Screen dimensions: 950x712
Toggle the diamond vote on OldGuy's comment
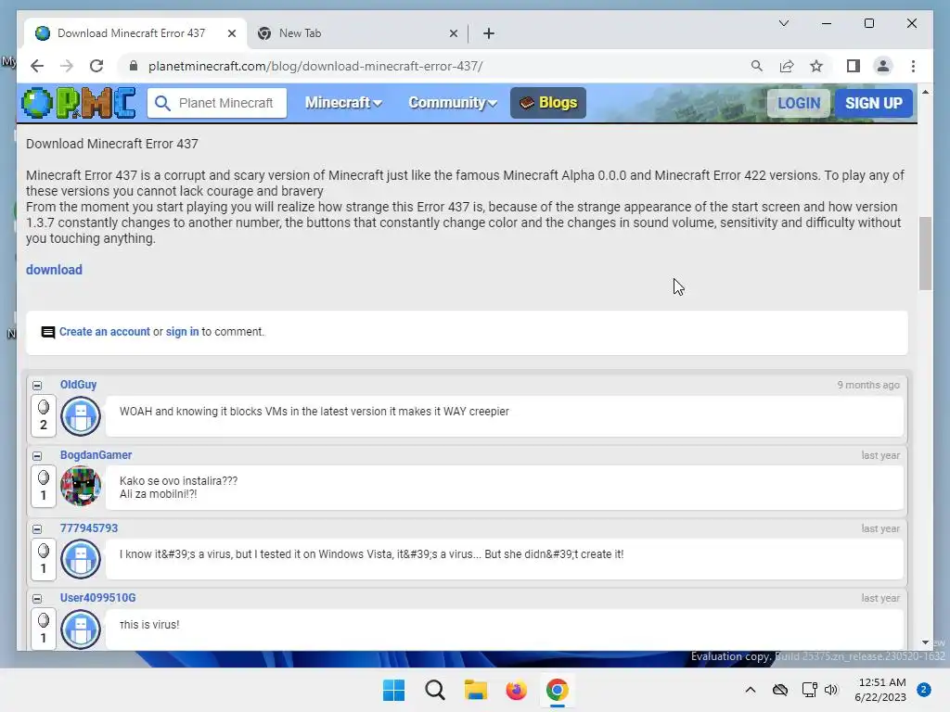(44, 416)
